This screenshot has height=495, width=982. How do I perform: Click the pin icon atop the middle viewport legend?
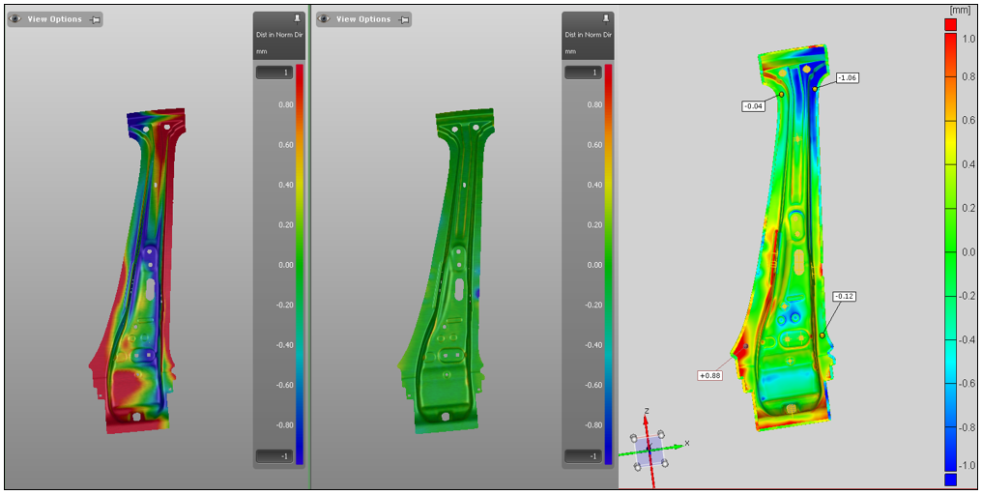pyautogui.click(x=606, y=18)
